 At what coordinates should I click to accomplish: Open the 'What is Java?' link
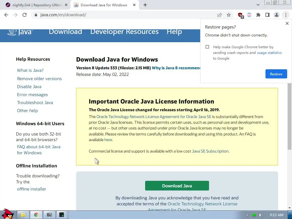point(30,70)
